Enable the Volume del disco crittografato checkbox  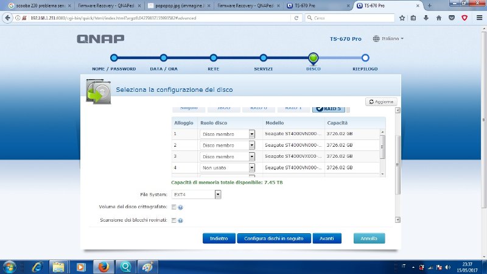pos(174,208)
